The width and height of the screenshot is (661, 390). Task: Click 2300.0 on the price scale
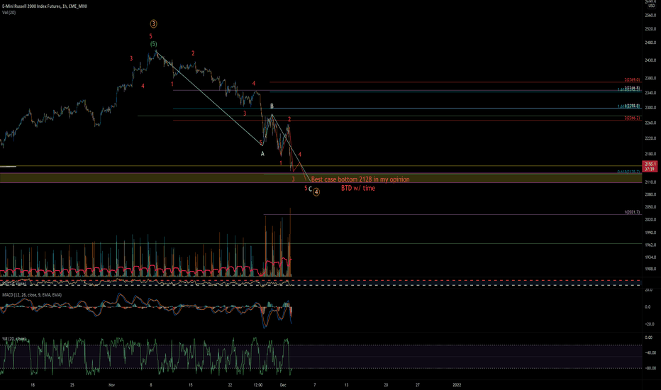tap(650, 108)
